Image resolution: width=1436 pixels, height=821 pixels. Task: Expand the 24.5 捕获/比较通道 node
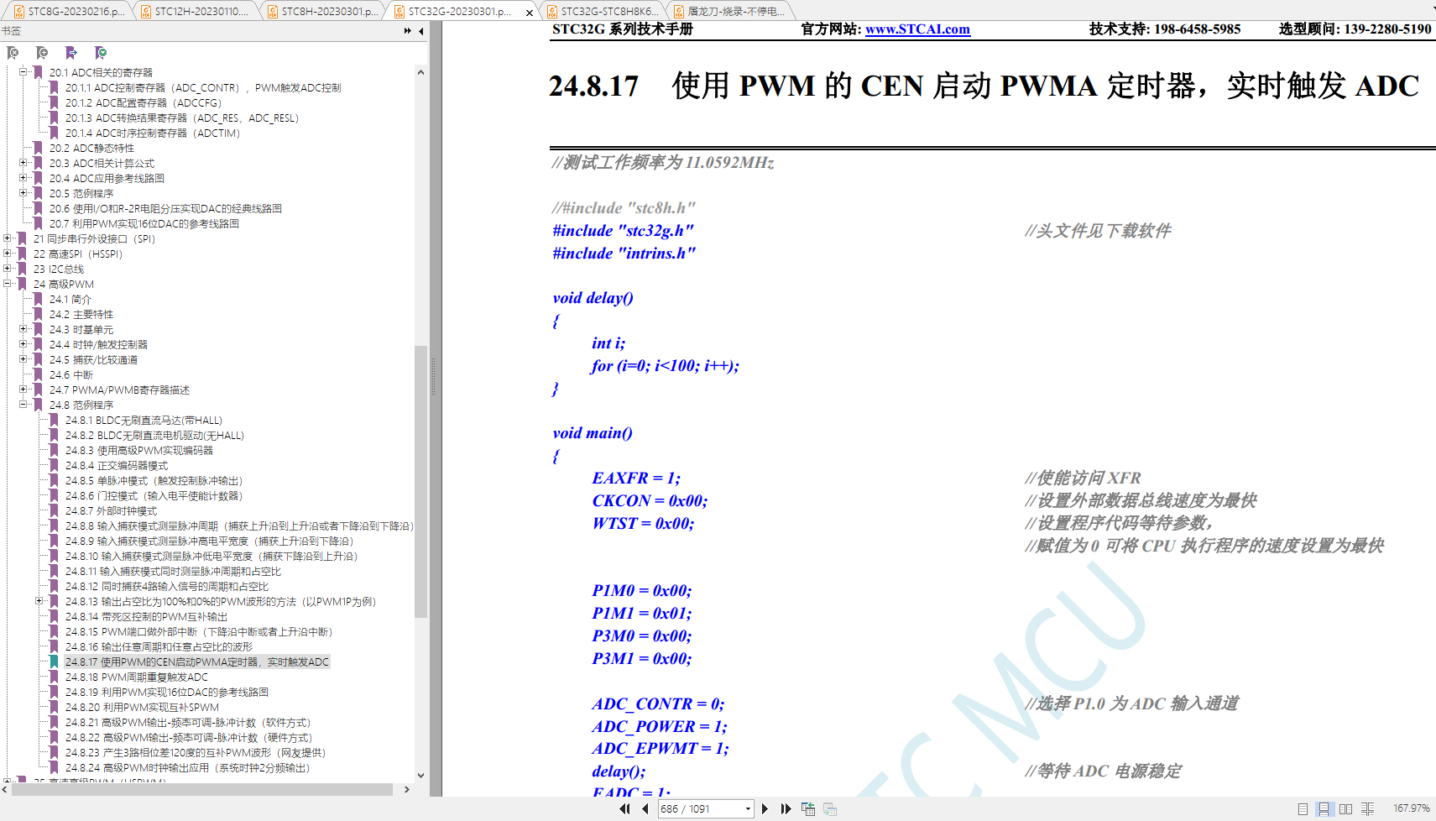pos(23,359)
